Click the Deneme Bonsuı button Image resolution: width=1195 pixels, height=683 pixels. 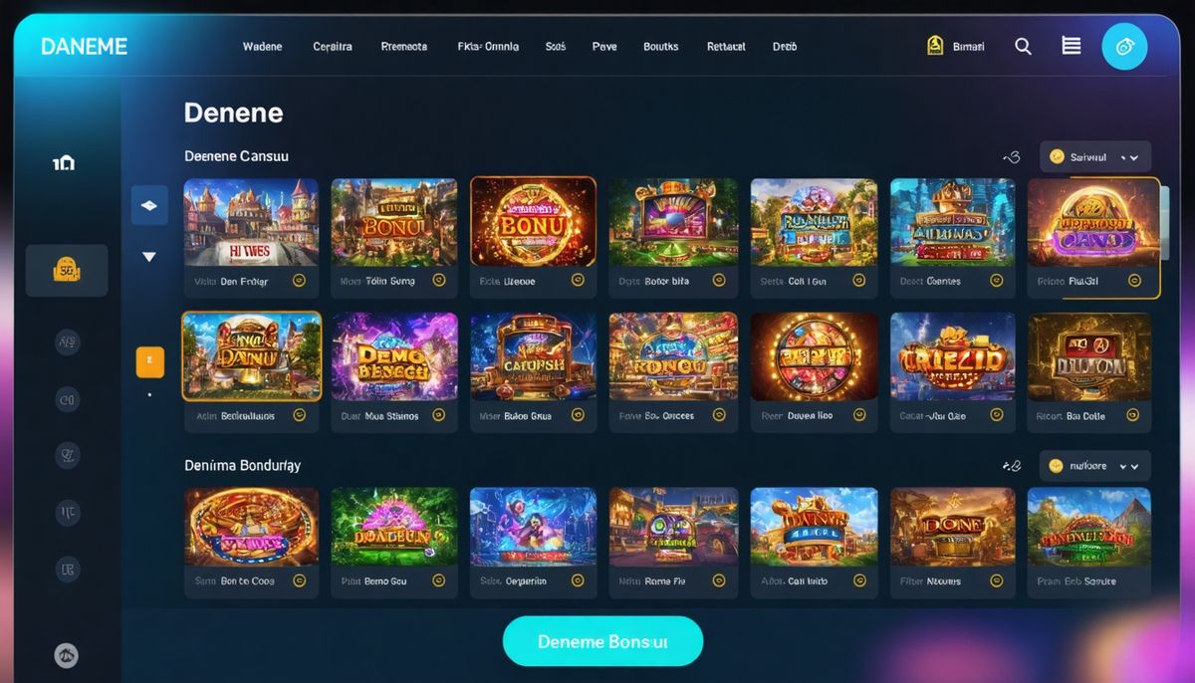[603, 642]
